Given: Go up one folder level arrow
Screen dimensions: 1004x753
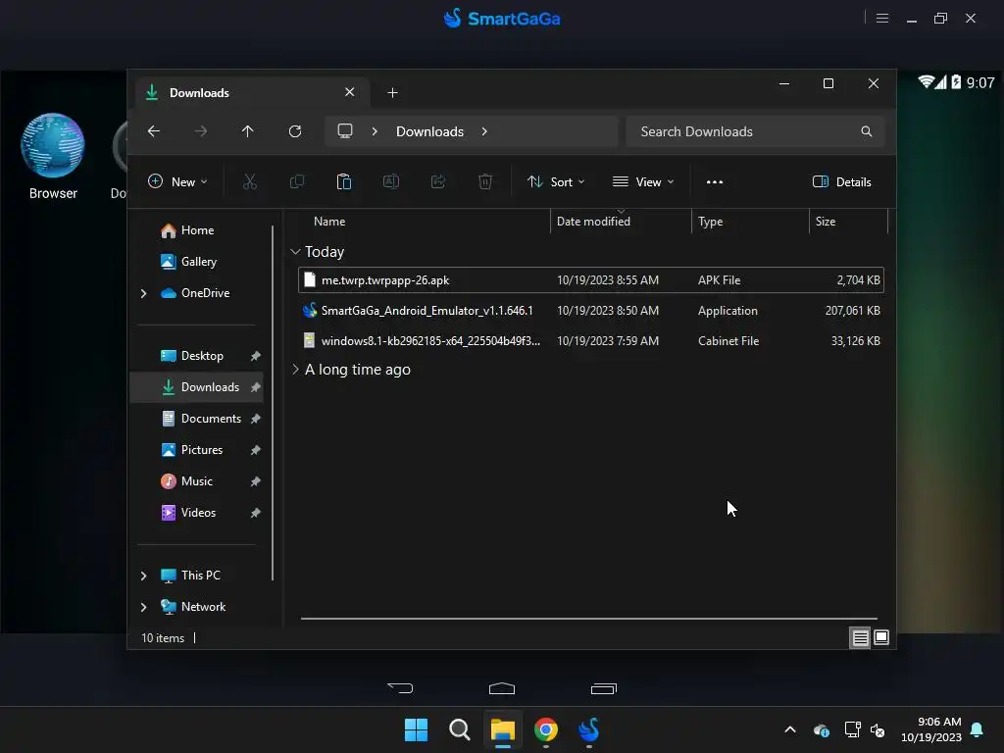Looking at the screenshot, I should 248,131.
